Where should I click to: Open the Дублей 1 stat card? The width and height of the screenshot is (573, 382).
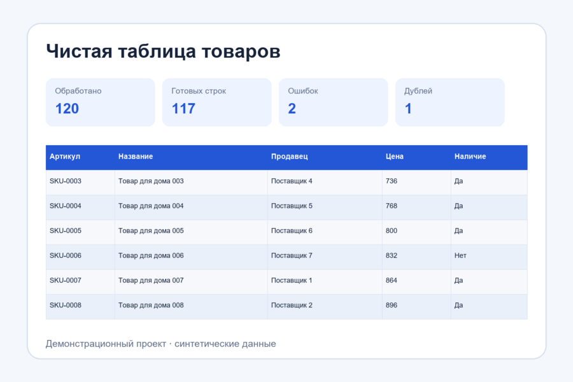click(x=450, y=103)
